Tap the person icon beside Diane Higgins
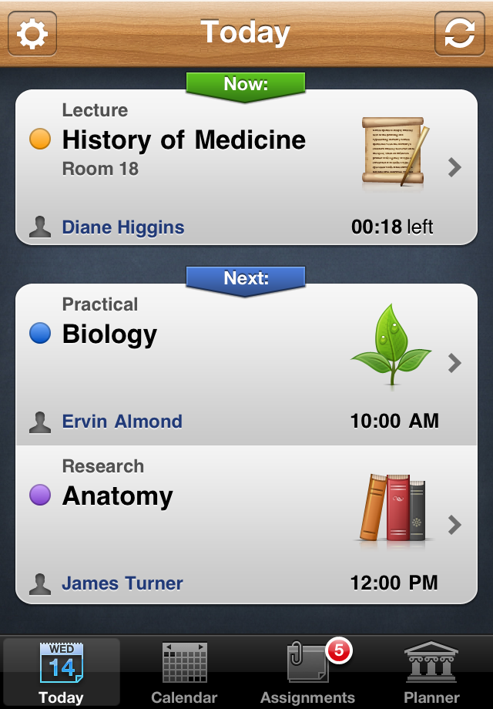Screen dimensions: 493x709 point(40,227)
